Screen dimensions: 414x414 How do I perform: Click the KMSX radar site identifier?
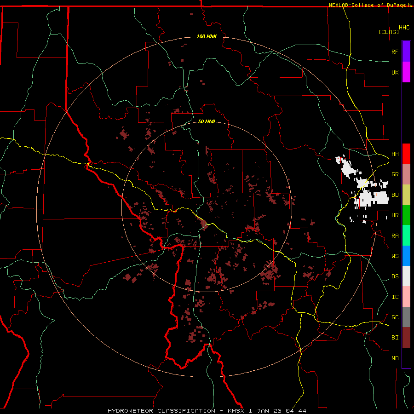[x=236, y=411]
